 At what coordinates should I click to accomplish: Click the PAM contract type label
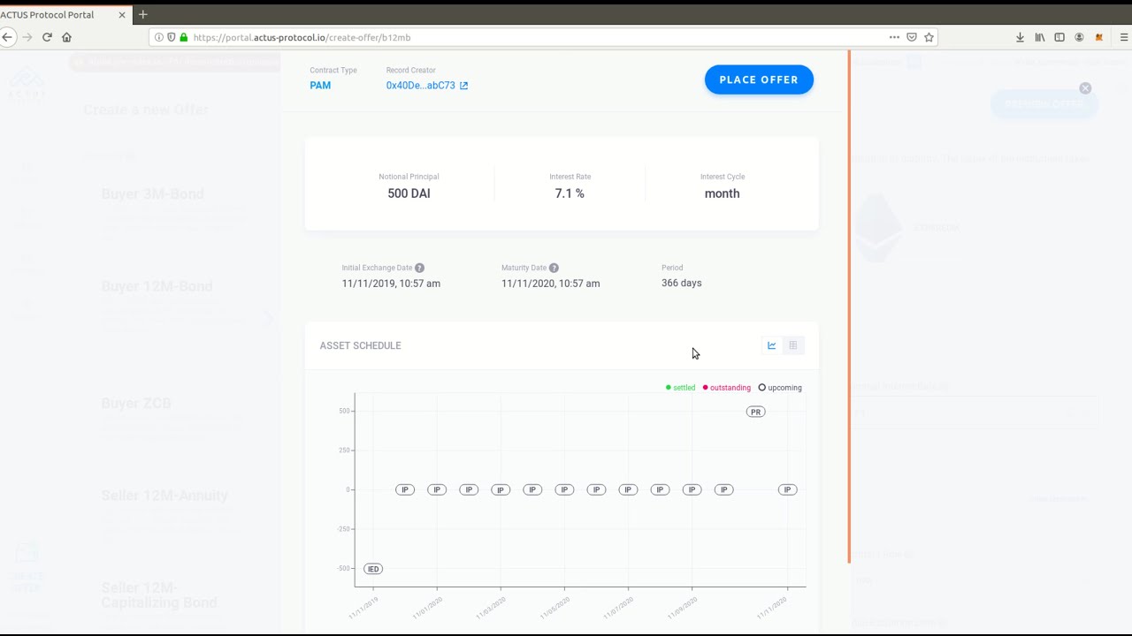[320, 86]
